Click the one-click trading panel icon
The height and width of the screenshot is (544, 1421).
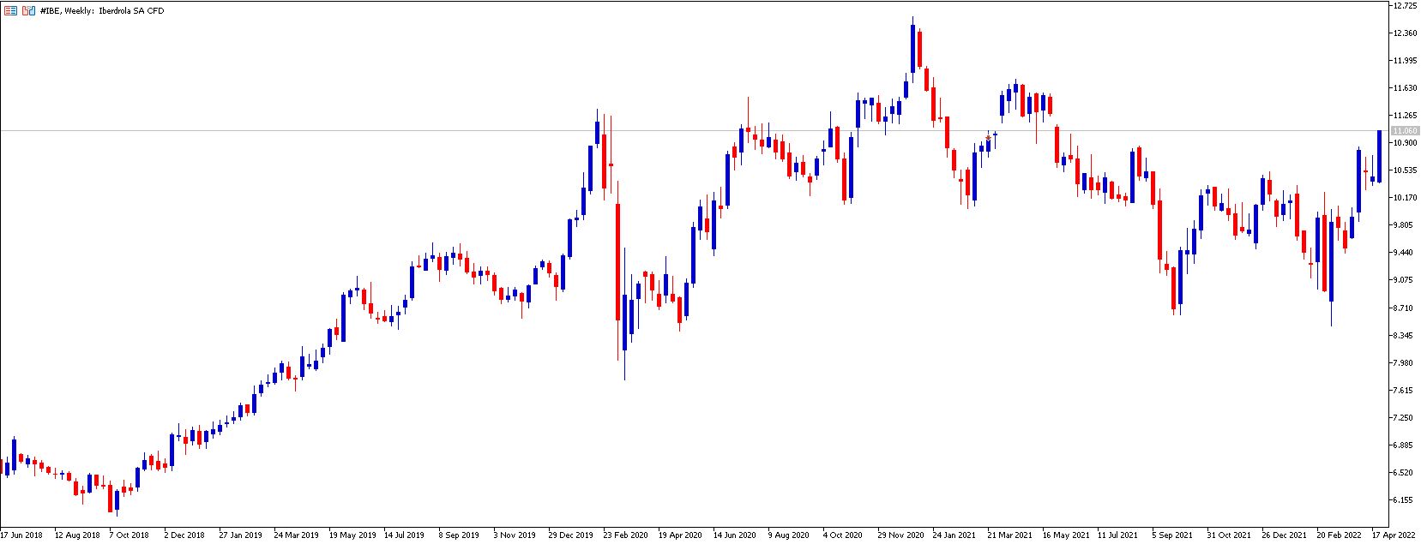pos(11,10)
